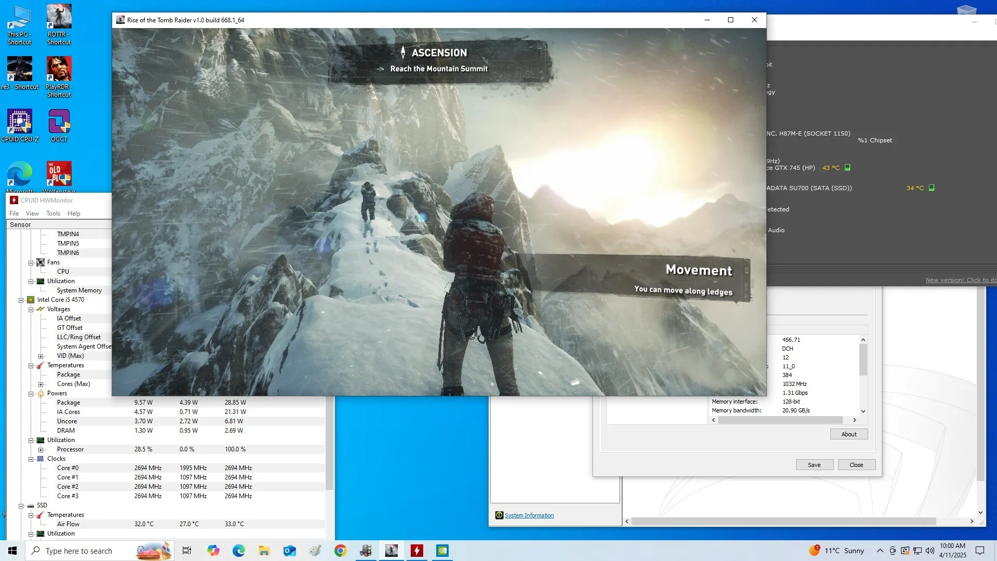Switch to HWMonitor red lightning taskbar icon
This screenshot has height=561, width=997.
tap(417, 551)
